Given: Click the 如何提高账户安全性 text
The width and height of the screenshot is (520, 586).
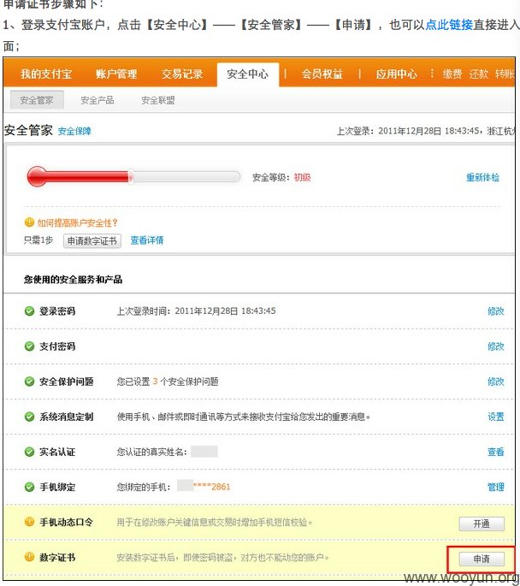Looking at the screenshot, I should point(77,222).
